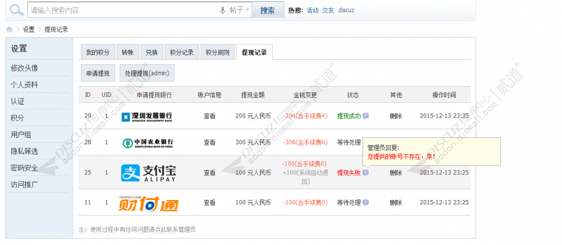Open admin reply bubble for 提现成功 row
Image resolution: width=562 pixels, height=245 pixels.
366,116
